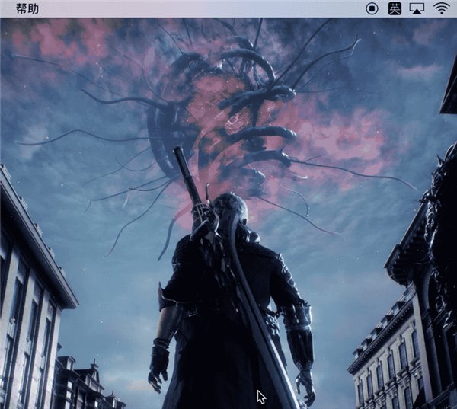Open the Wi-Fi status menu

point(442,8)
